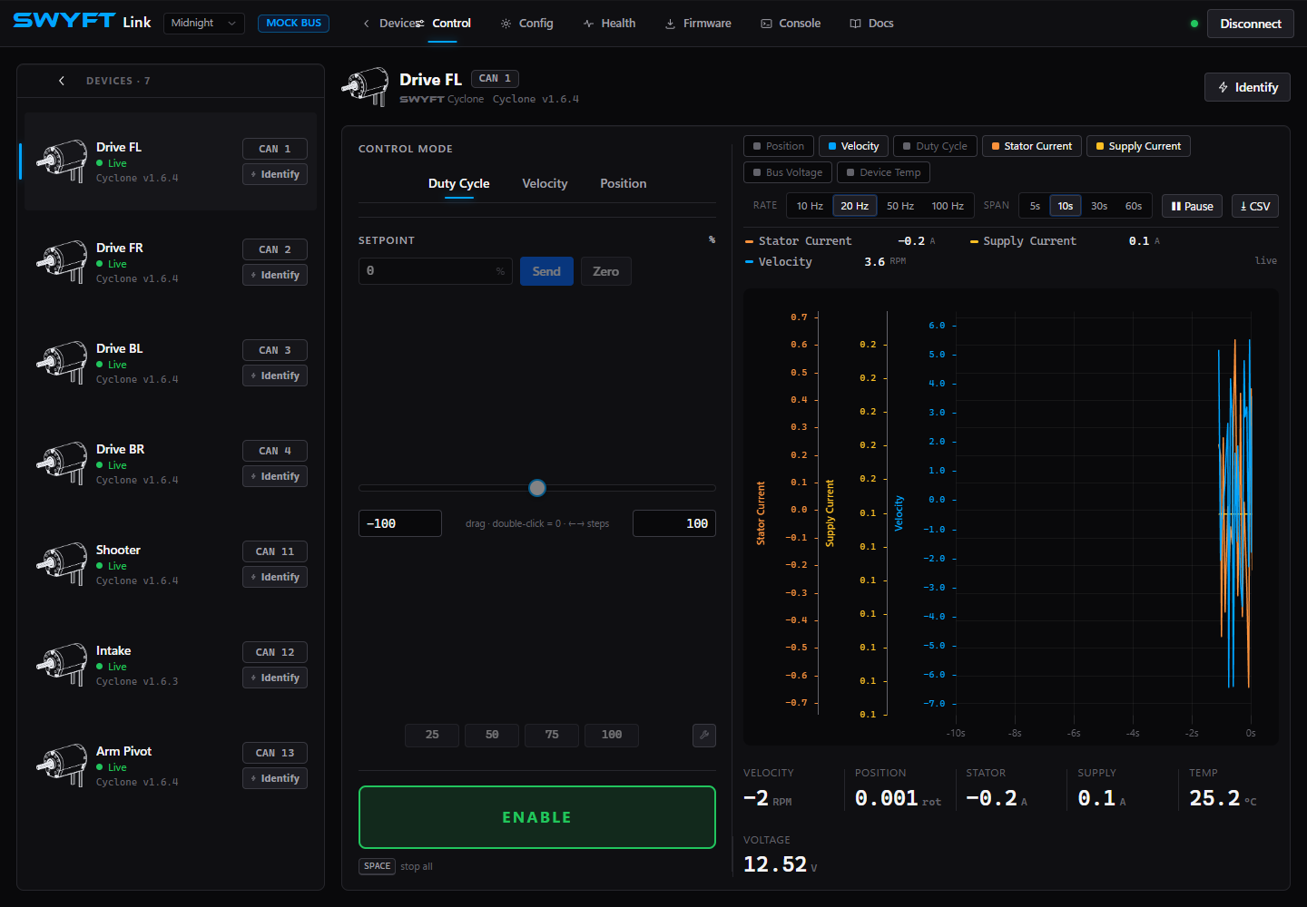Open the Docs tab
This screenshot has height=907, width=1307.
point(871,24)
